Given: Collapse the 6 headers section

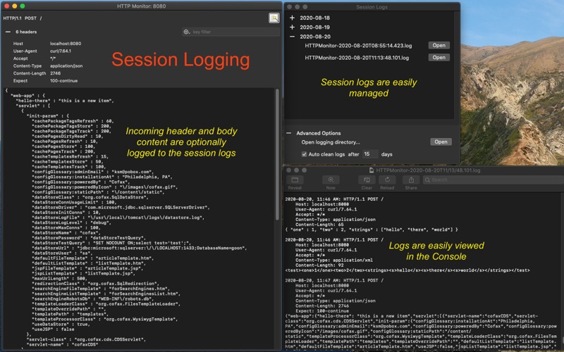Looking at the screenshot, I should (x=8, y=32).
